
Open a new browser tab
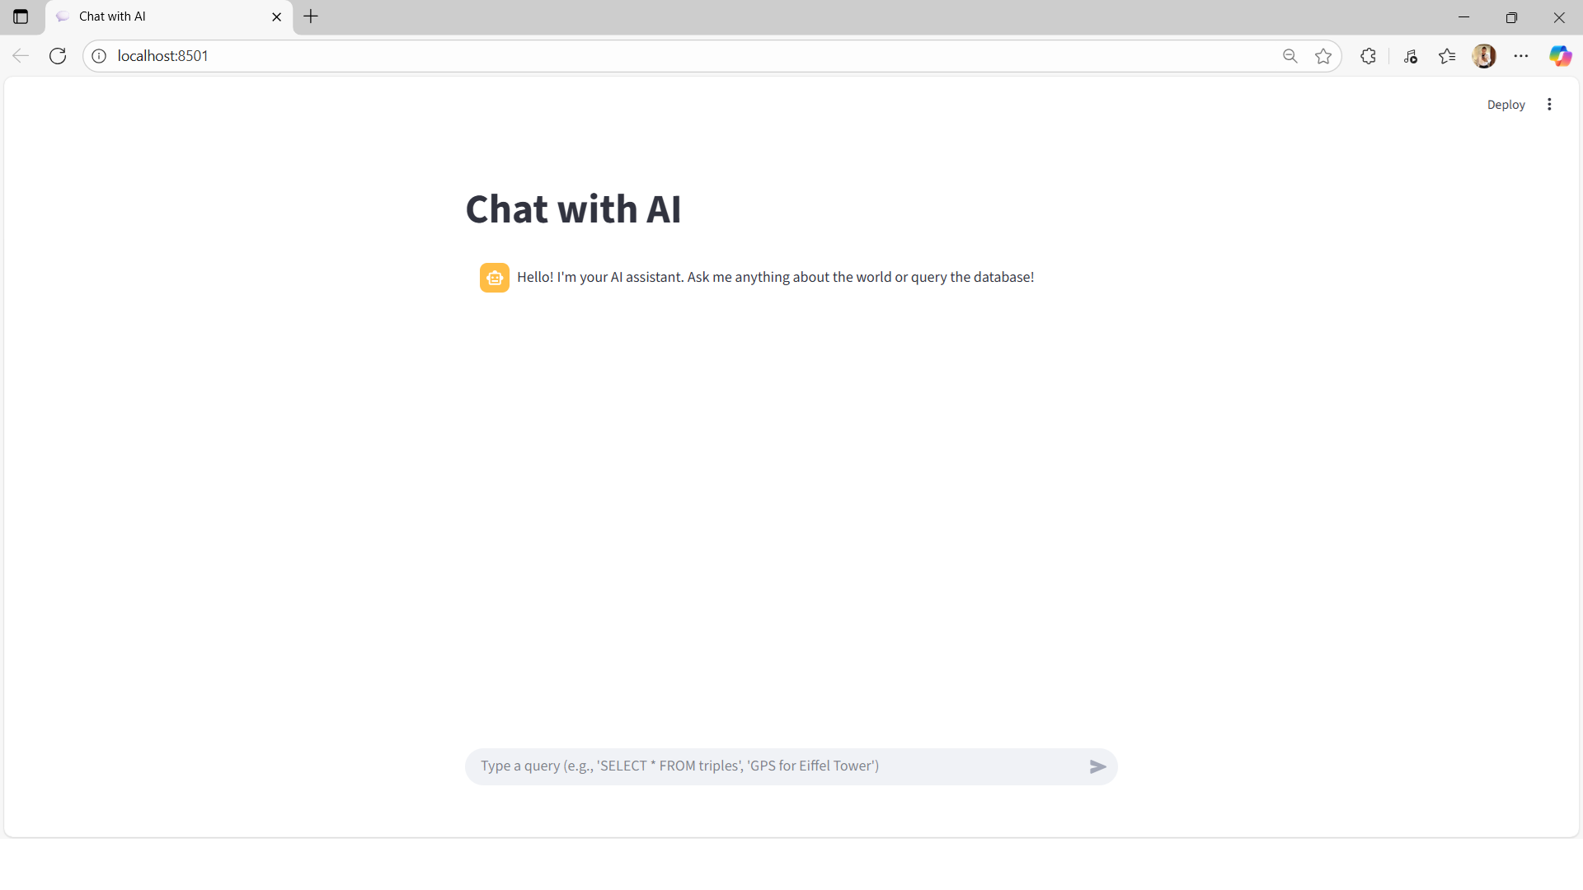click(x=311, y=16)
